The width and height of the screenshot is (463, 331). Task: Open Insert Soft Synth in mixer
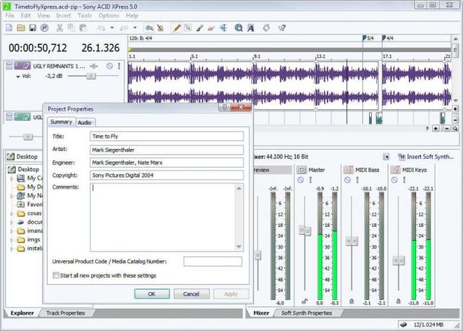click(x=426, y=157)
